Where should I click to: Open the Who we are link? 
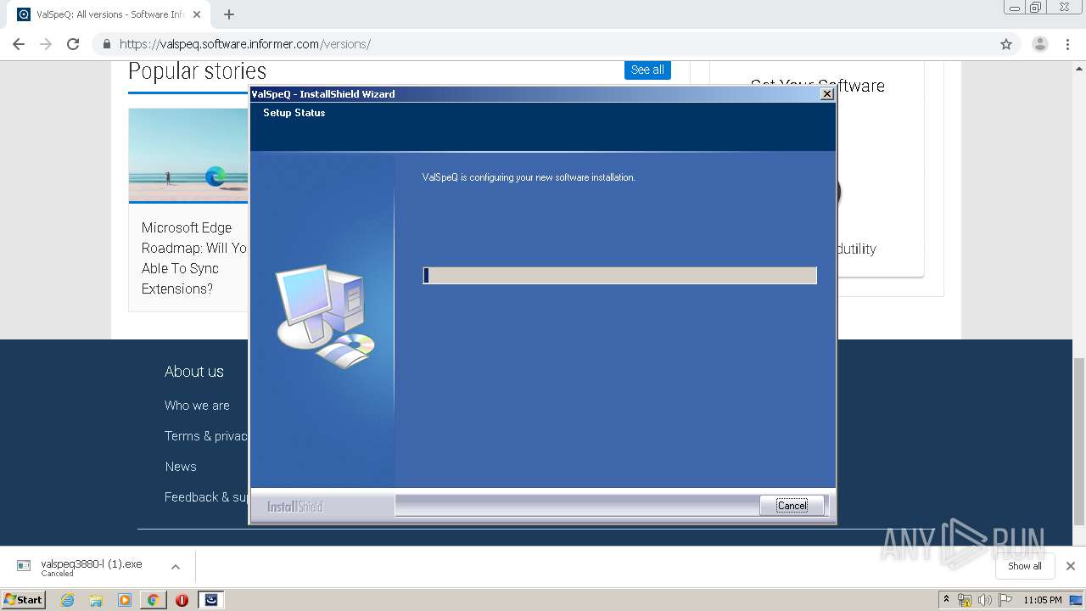pos(197,406)
